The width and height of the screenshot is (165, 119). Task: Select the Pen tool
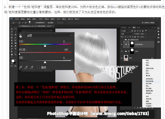point(12,49)
